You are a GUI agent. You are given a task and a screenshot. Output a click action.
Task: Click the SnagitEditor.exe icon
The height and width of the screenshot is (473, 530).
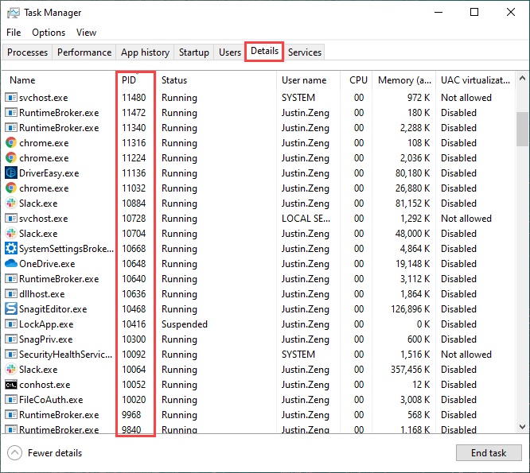[11, 309]
